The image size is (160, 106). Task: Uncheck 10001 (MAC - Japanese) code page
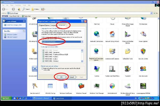point(43,52)
